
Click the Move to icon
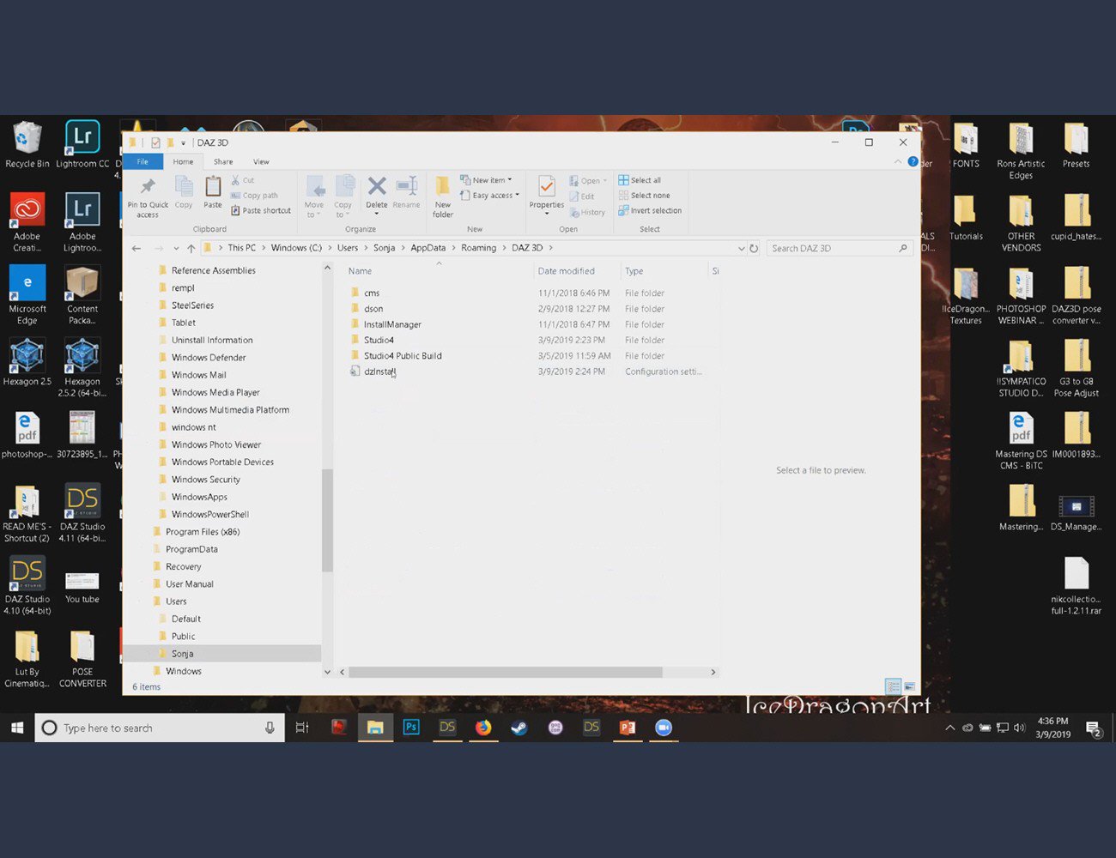pos(314,187)
